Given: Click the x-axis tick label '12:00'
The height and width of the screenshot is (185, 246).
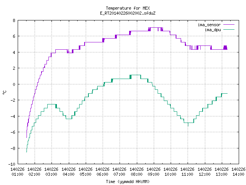Looking at the screenshot, I should coord(204,174).
